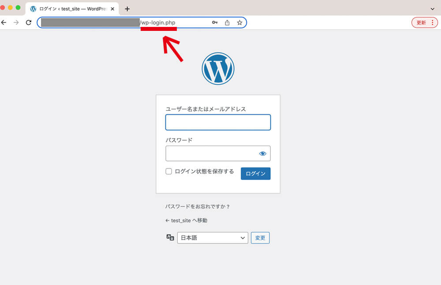
Task: Click the share icon in address bar
Action: click(227, 22)
